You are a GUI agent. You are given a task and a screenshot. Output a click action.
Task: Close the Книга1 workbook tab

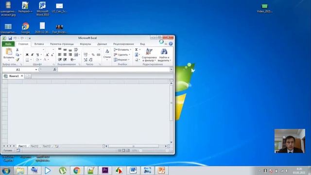click(22, 76)
